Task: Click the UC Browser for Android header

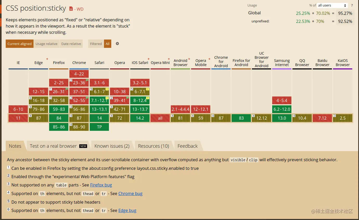Action: pyautogui.click(x=262, y=60)
